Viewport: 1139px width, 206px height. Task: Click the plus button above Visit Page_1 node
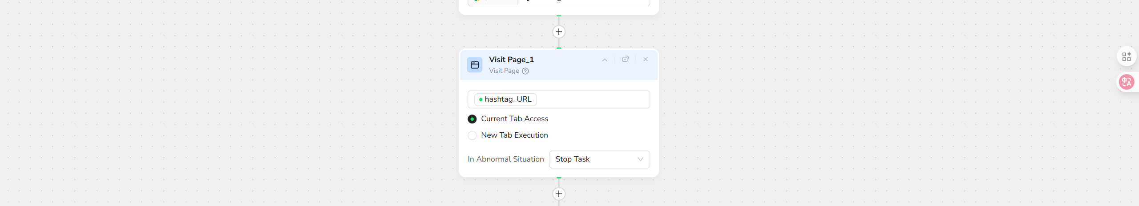559,32
